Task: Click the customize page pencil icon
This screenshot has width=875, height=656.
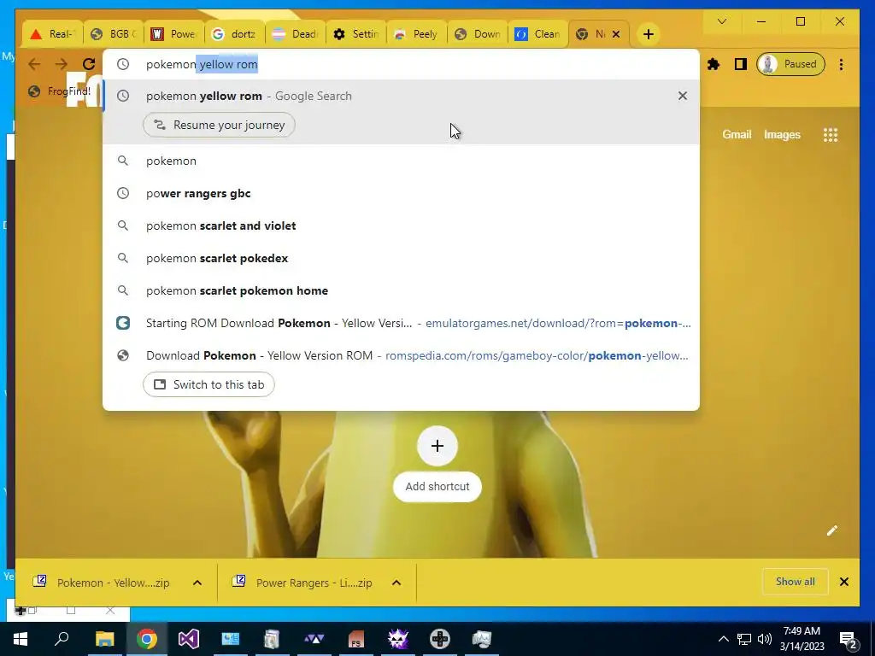Action: click(x=831, y=530)
